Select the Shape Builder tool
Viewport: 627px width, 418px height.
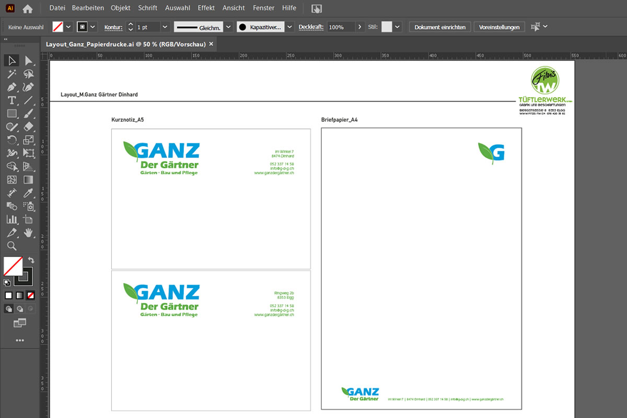pyautogui.click(x=11, y=166)
